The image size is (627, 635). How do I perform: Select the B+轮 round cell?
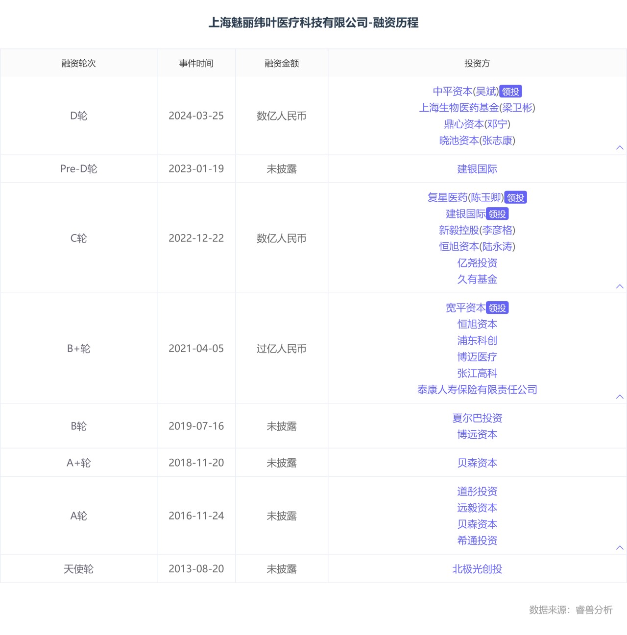[78, 349]
